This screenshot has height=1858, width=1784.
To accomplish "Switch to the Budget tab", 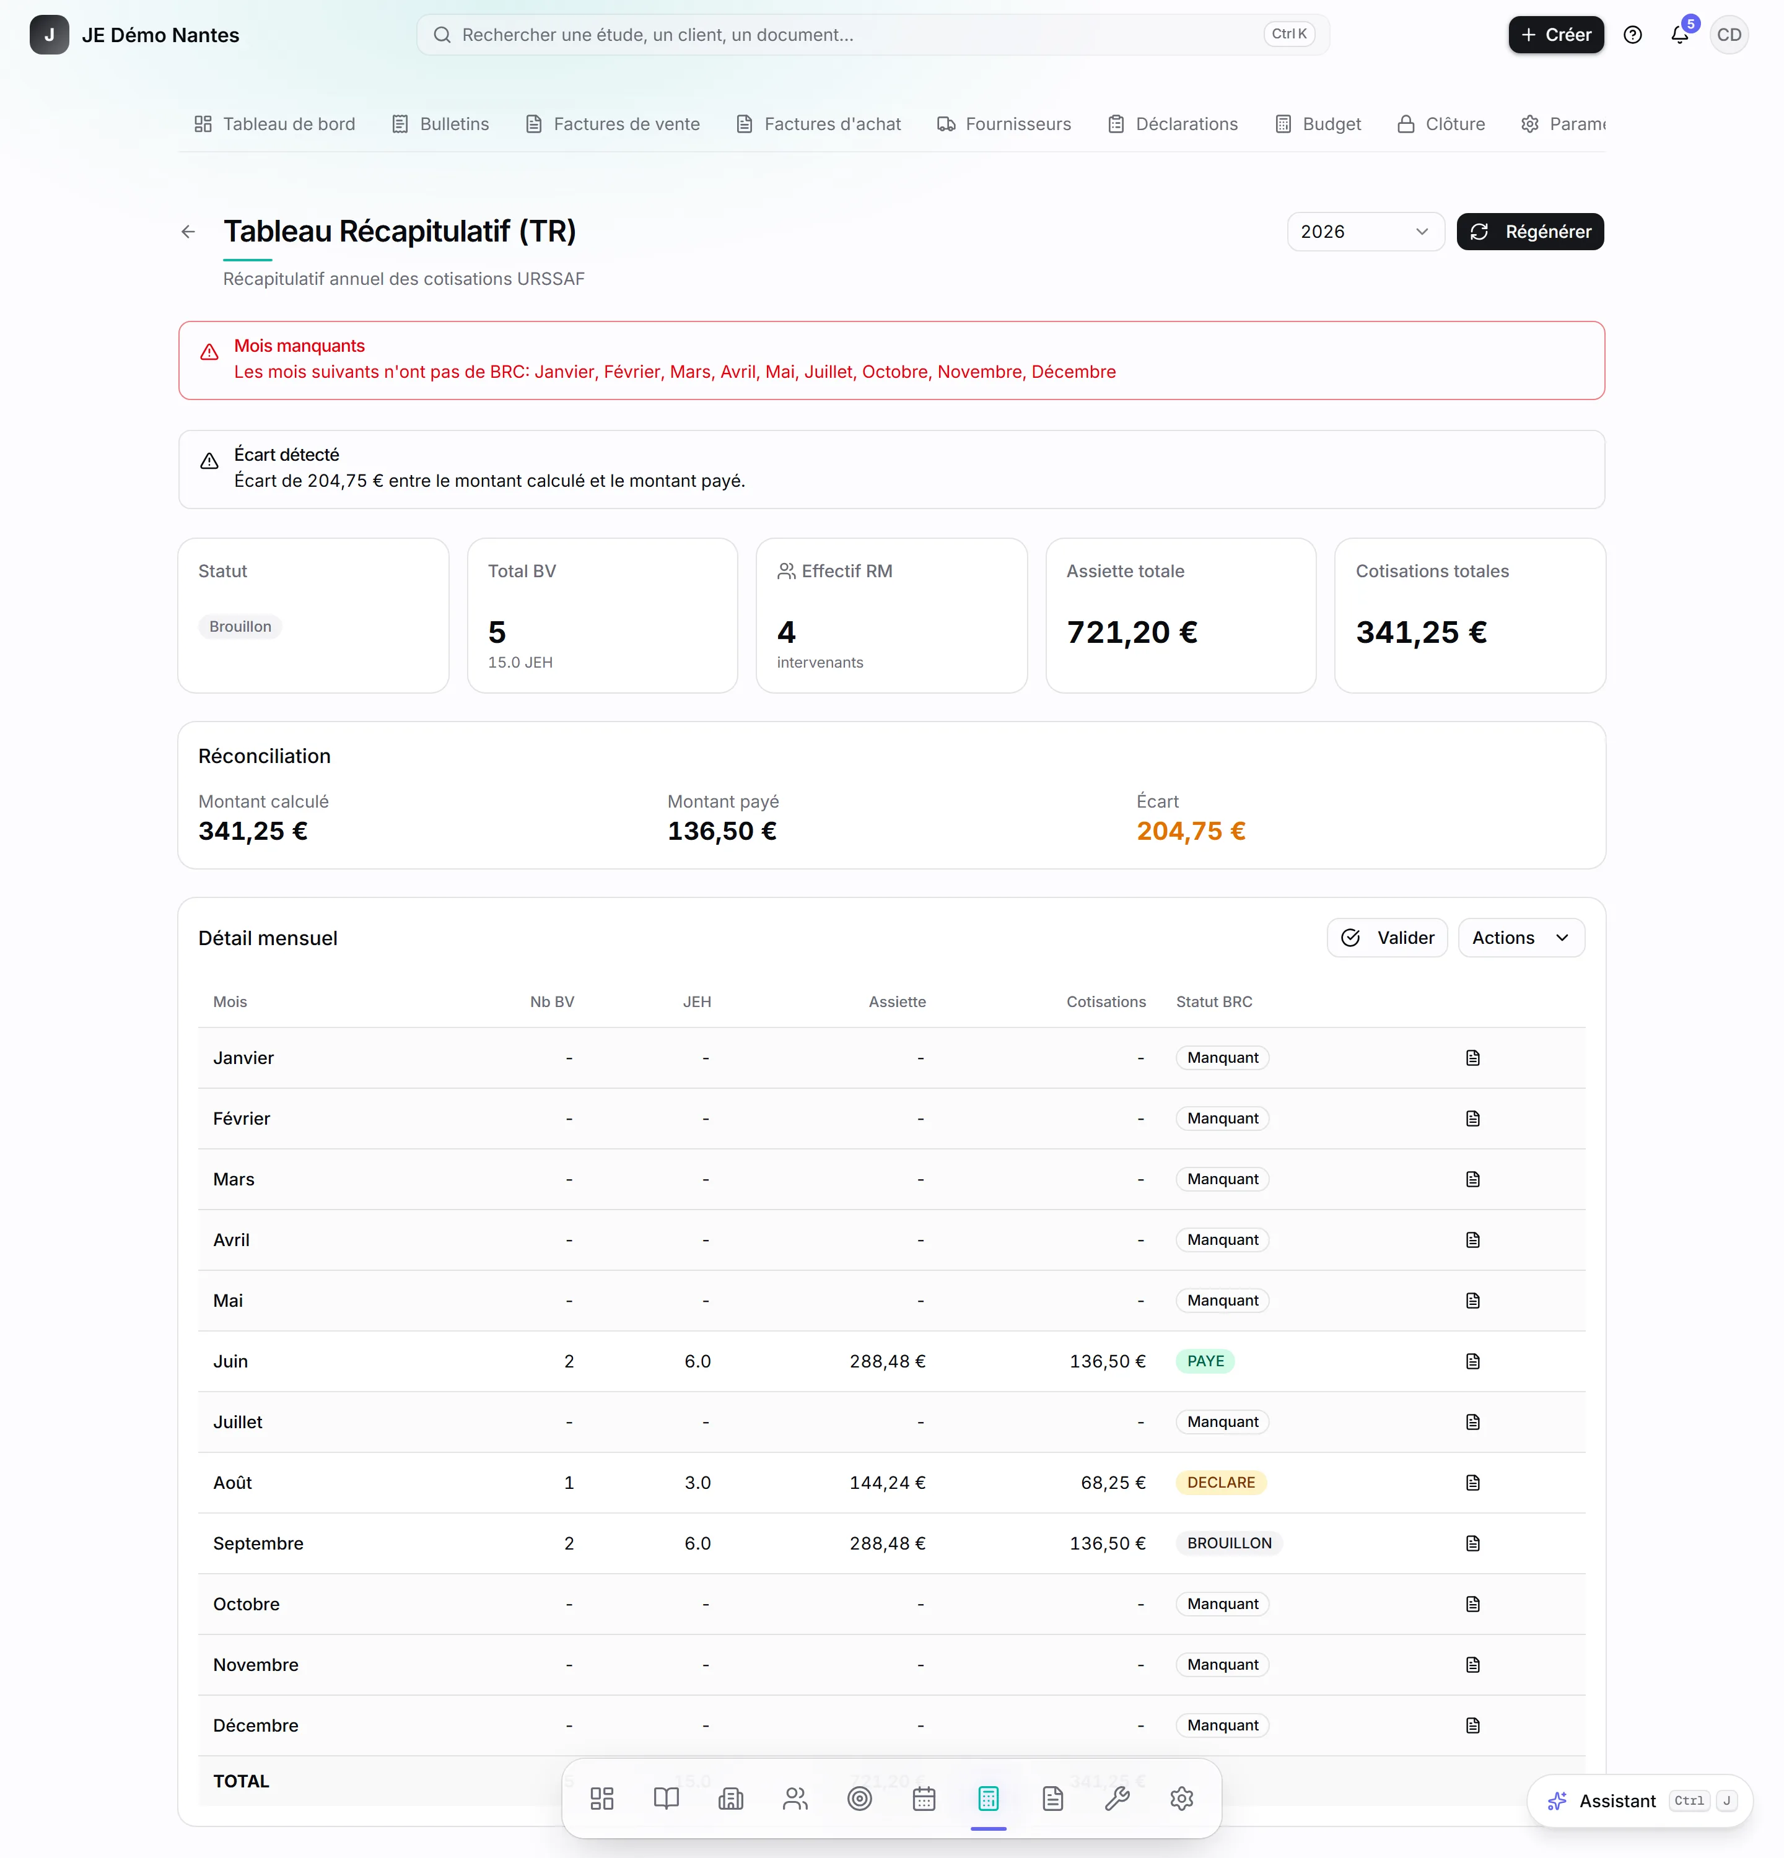I will (1319, 124).
